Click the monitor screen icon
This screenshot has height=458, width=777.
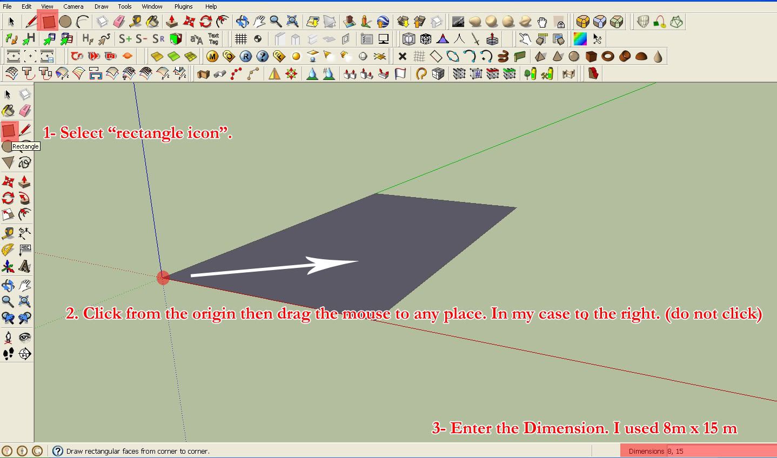384,39
